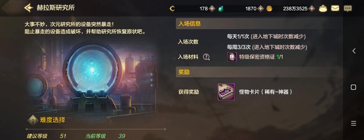Tap the plus next to 238万3525 gold
364x140 pixels.
(312, 9)
